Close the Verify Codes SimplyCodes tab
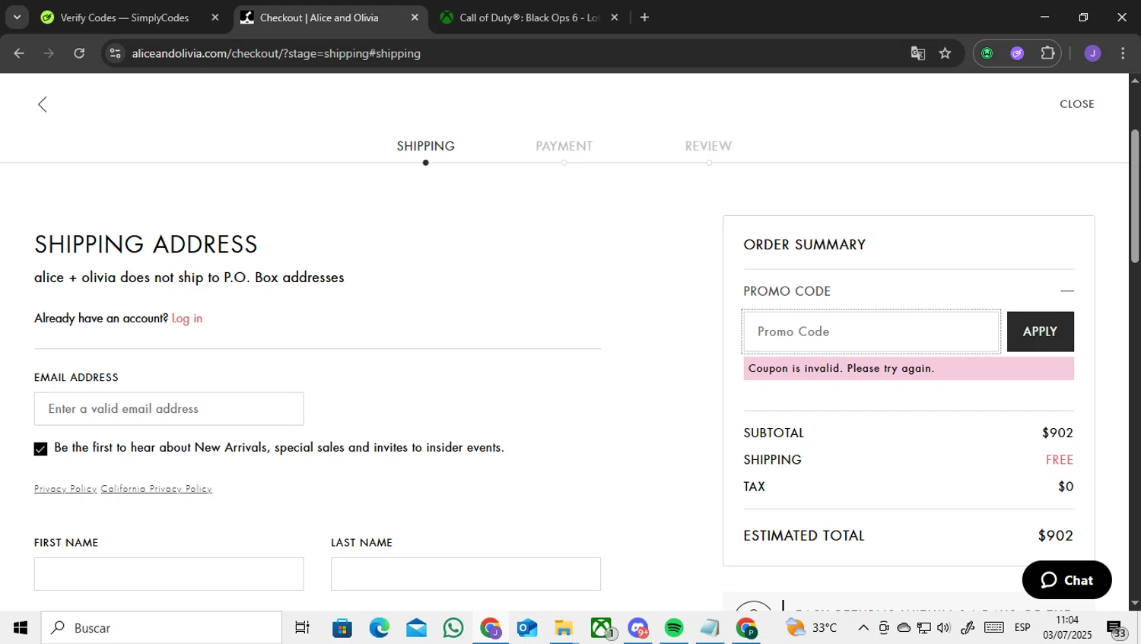This screenshot has height=644, width=1141. 215,17
